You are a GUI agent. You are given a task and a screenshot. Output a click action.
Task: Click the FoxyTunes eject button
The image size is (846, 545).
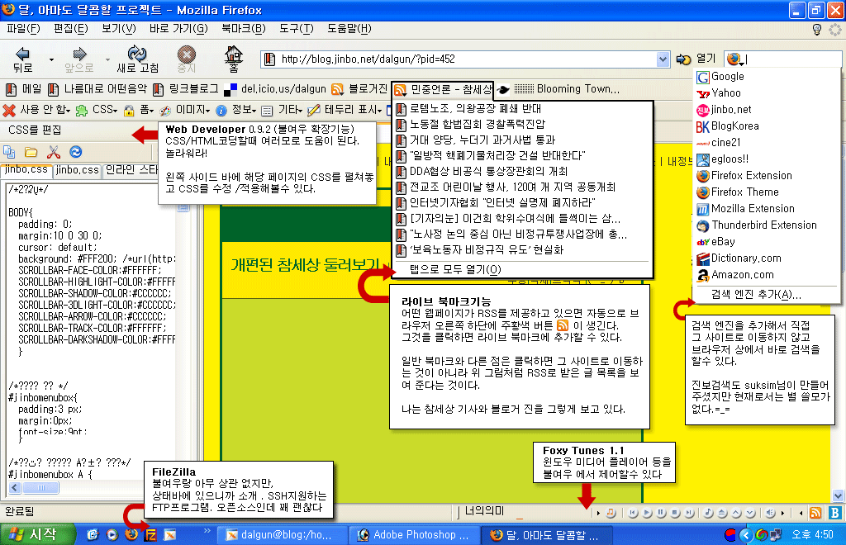point(722,513)
